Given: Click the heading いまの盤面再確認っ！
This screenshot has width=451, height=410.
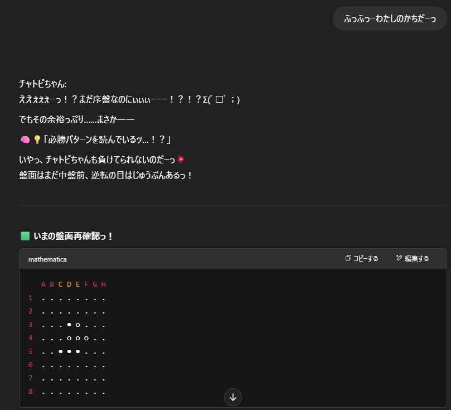Looking at the screenshot, I should coord(73,236).
